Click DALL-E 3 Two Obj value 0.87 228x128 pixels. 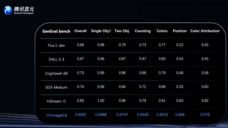click(122, 59)
